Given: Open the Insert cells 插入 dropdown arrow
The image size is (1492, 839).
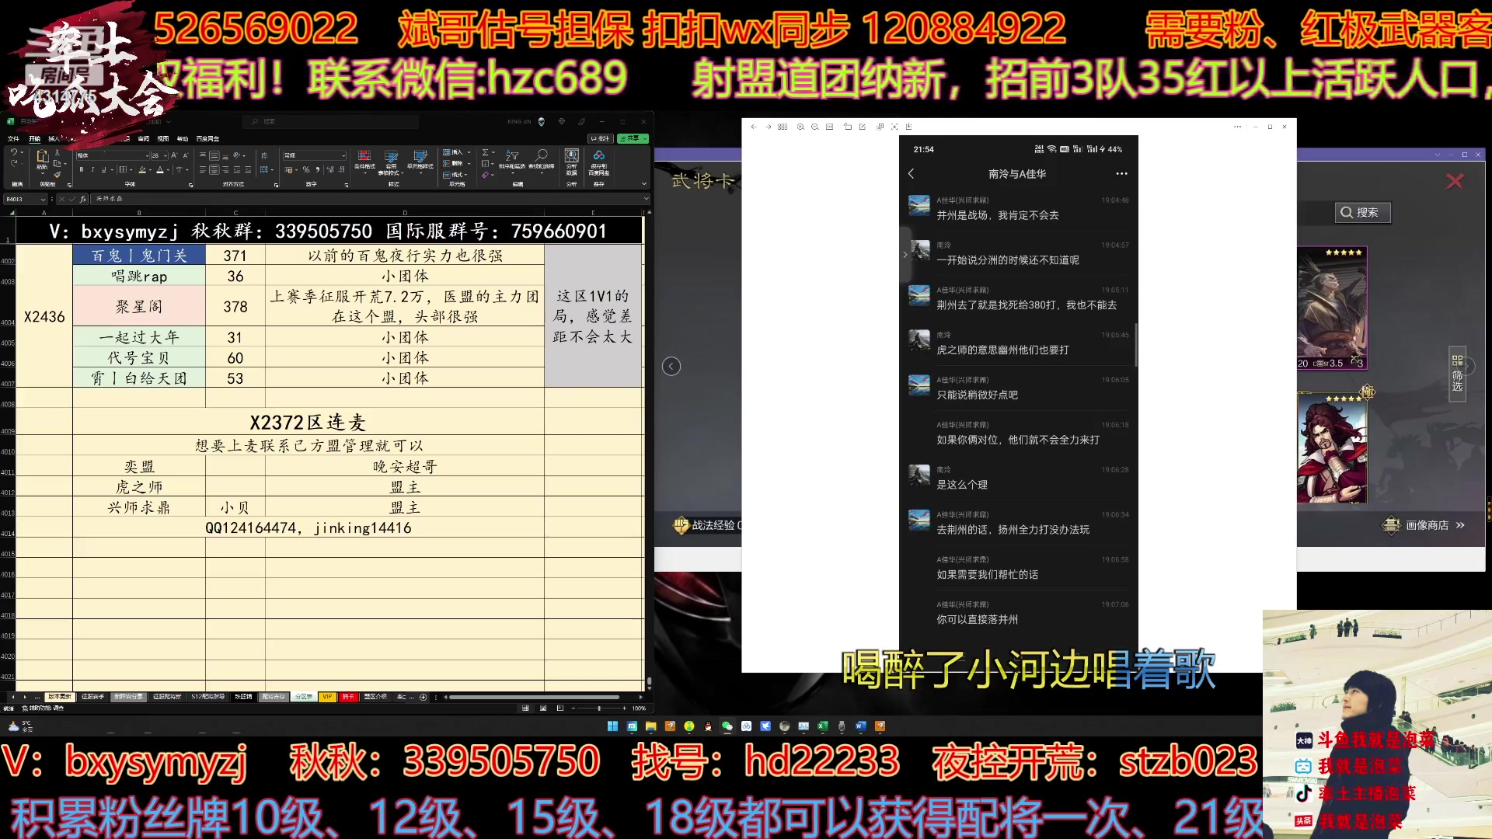Looking at the screenshot, I should [469, 152].
